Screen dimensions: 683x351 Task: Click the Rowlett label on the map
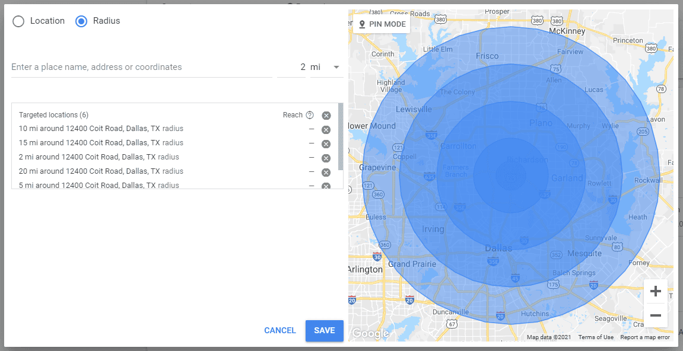[x=599, y=183]
